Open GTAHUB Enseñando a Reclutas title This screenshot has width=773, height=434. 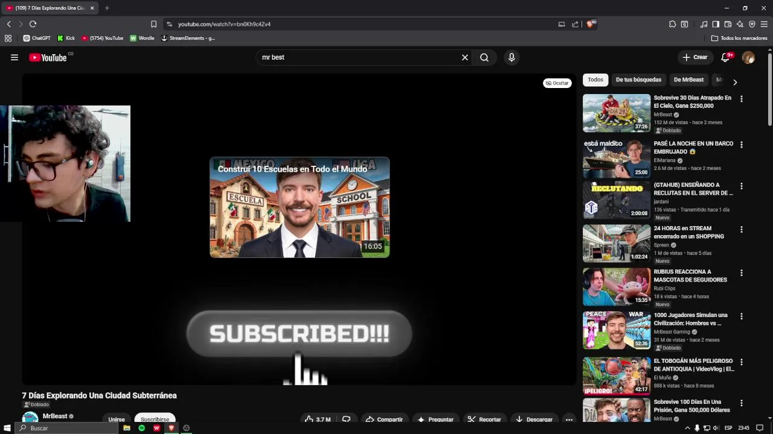point(693,189)
